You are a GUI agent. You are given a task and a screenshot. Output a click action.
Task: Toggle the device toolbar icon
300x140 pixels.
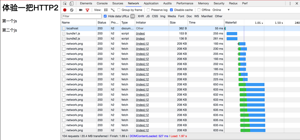[71, 3]
